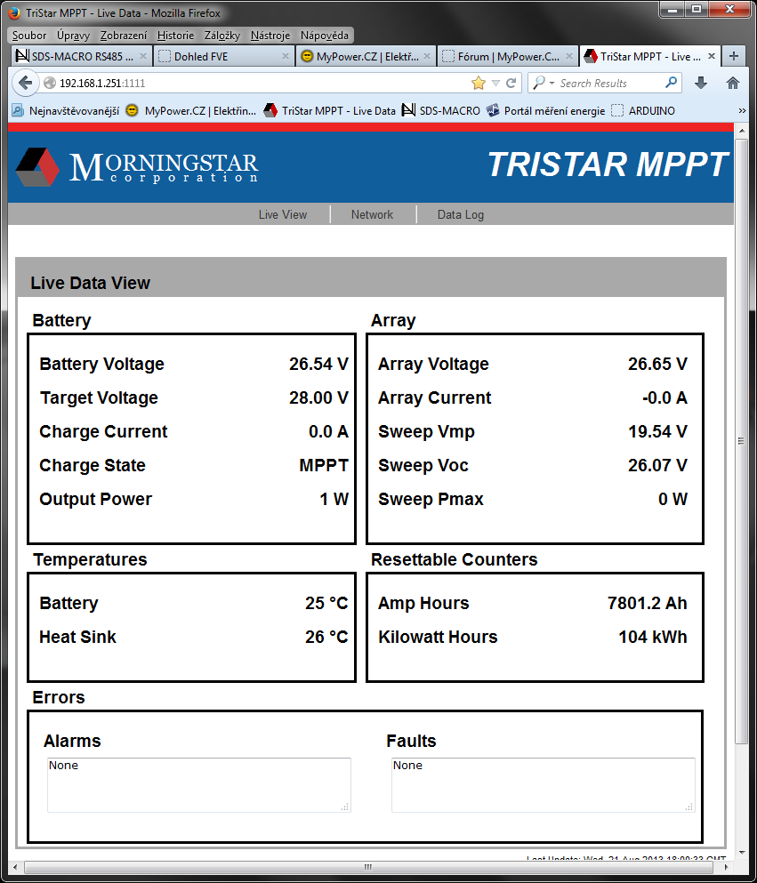Open the Nejnavštěvovanější bookmark folder
Image resolution: width=757 pixels, height=883 pixels.
pyautogui.click(x=65, y=111)
